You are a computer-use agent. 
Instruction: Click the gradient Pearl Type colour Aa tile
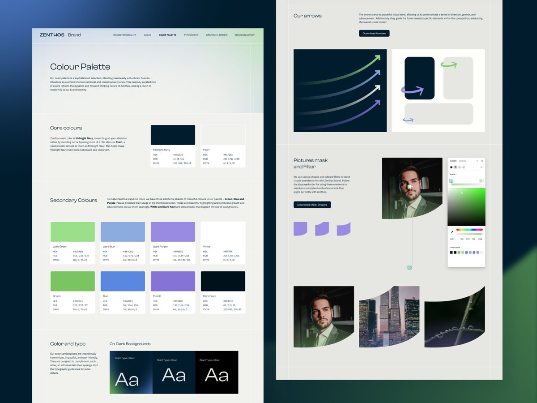(x=131, y=372)
